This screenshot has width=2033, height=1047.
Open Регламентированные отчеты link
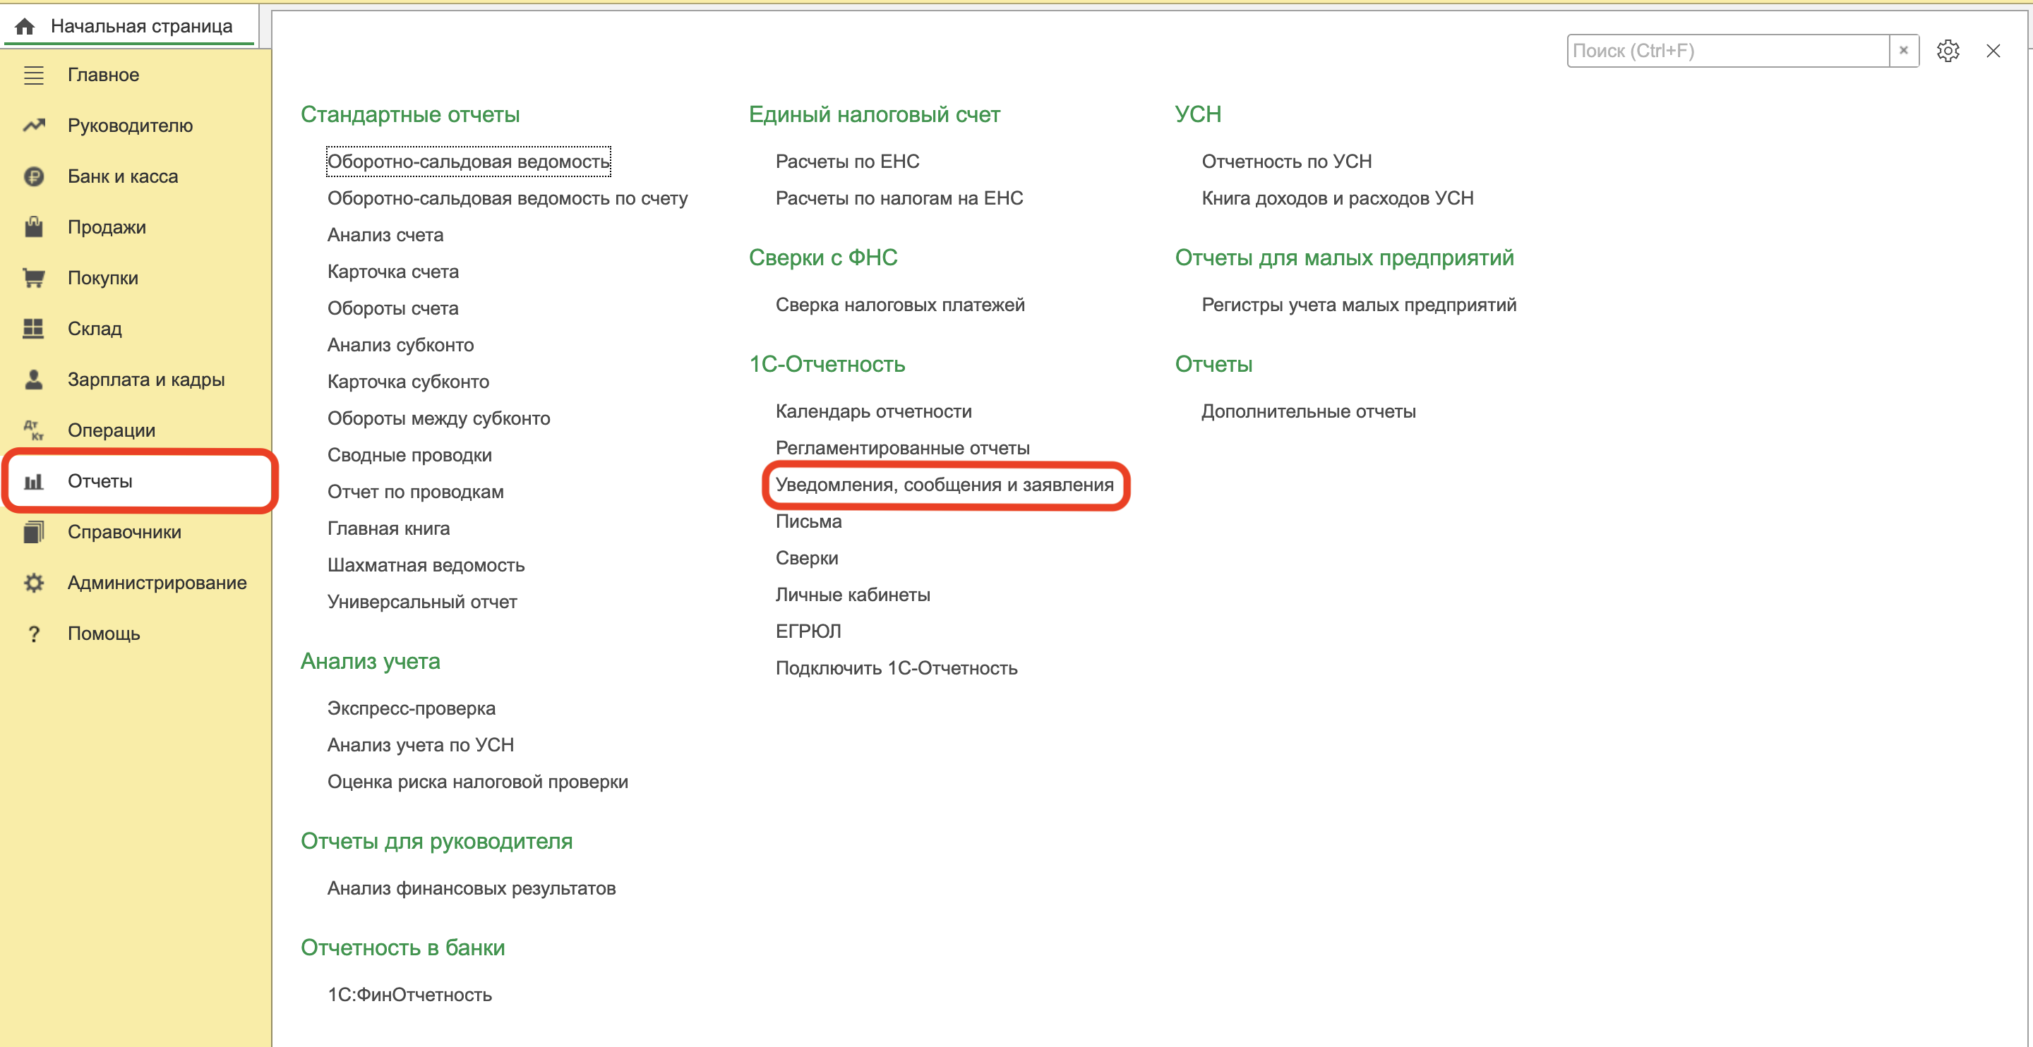(902, 448)
